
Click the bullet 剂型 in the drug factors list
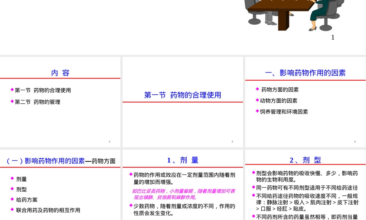[22, 189]
